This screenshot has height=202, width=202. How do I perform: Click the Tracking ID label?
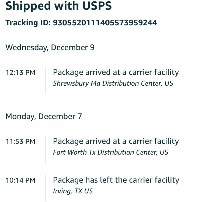(x=28, y=23)
